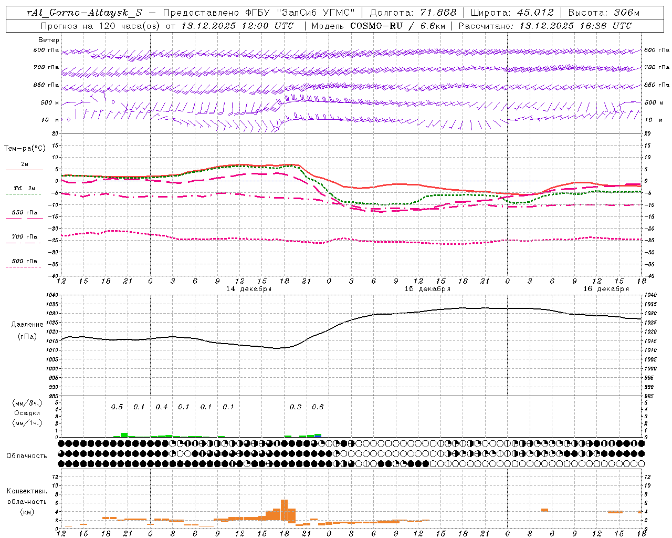Click the Давление panel label
The width and height of the screenshot is (672, 538).
point(27,325)
